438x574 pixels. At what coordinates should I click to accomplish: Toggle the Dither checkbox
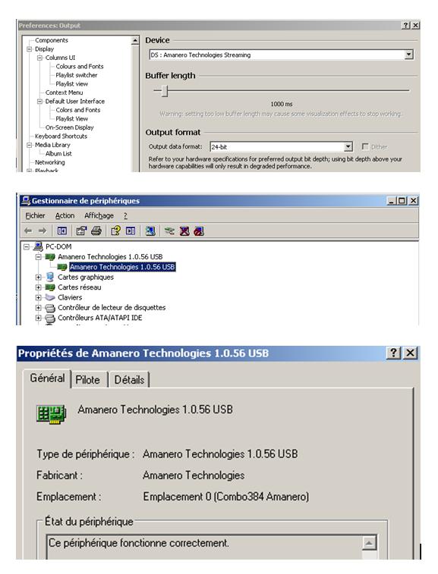[365, 146]
